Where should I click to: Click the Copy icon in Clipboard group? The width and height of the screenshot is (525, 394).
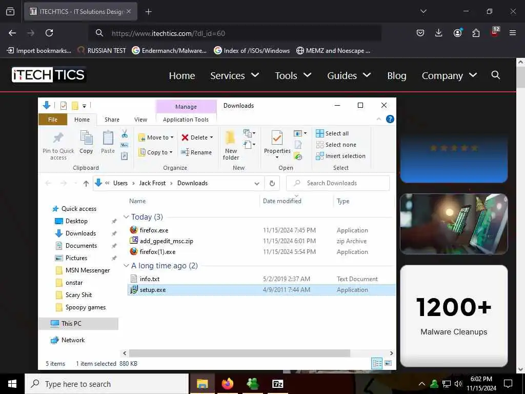86,137
